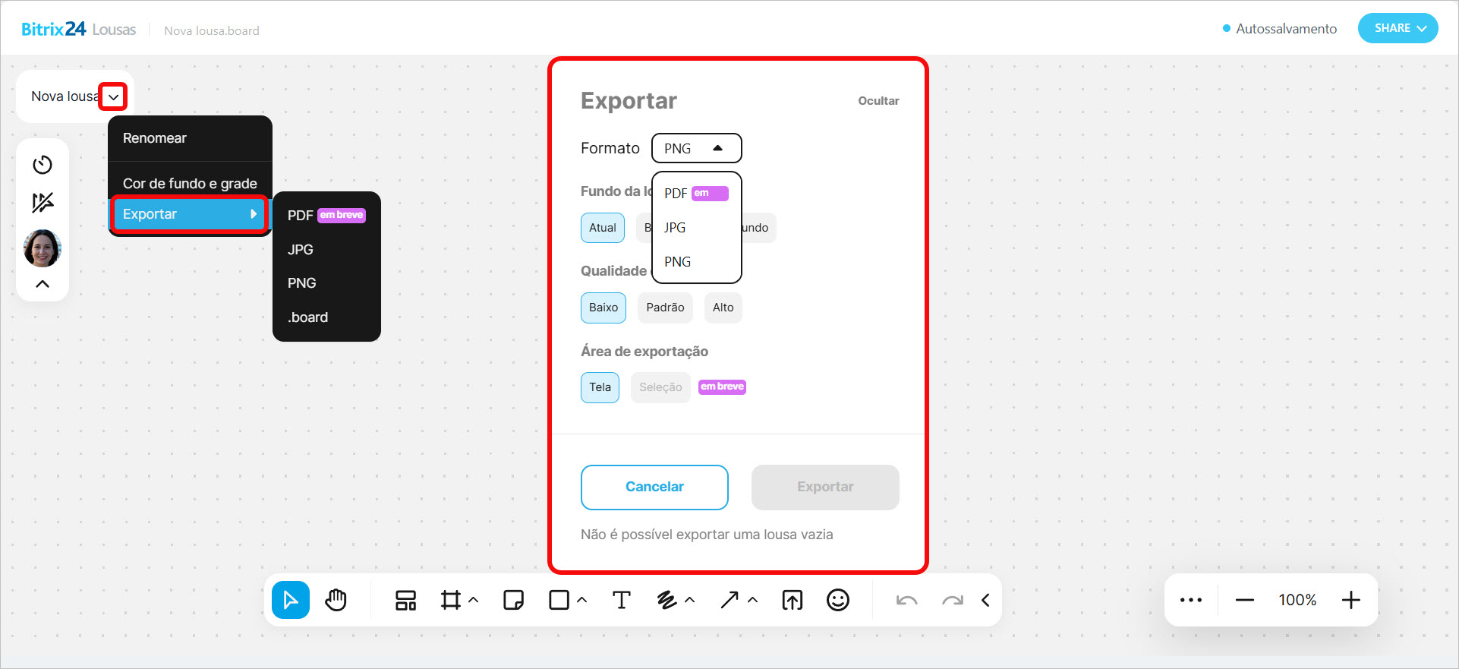Select the cursor pointer tool

coord(290,600)
